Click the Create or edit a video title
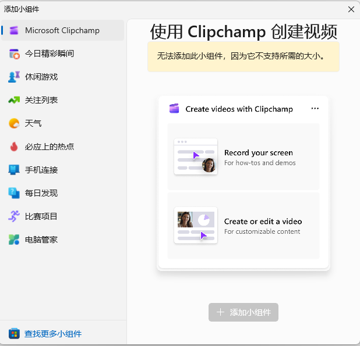 pyautogui.click(x=263, y=222)
